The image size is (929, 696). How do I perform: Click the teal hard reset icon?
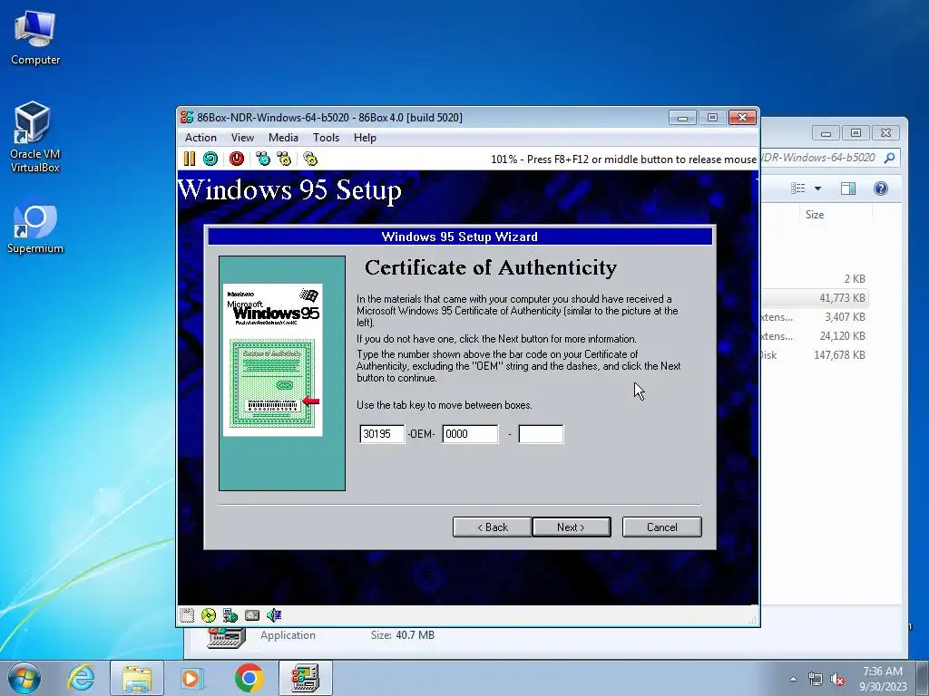pyautogui.click(x=210, y=159)
